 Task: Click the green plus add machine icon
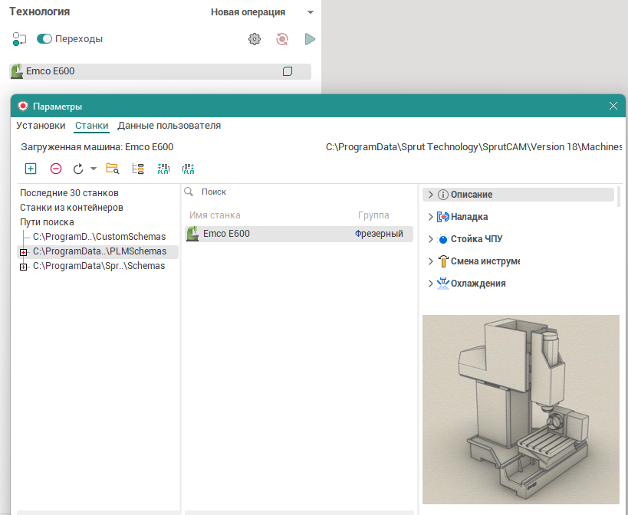pos(31,169)
